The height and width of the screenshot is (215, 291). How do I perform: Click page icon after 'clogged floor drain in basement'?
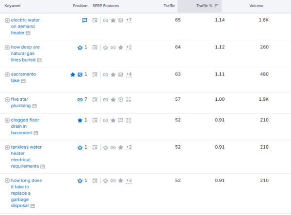click(36, 133)
